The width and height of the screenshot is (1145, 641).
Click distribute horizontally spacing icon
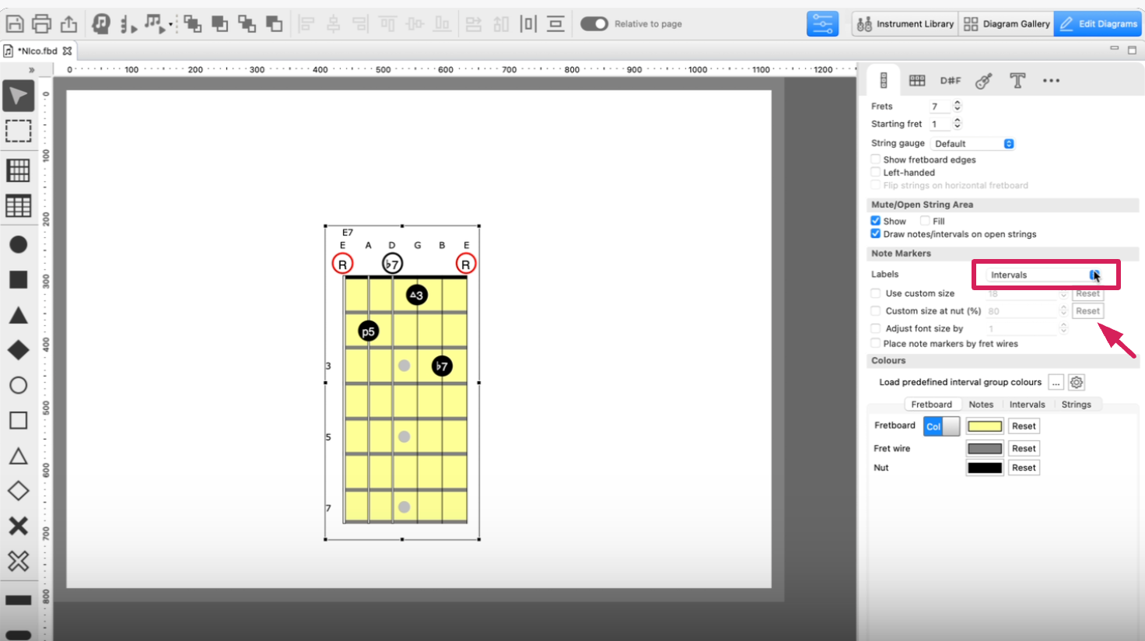click(528, 23)
